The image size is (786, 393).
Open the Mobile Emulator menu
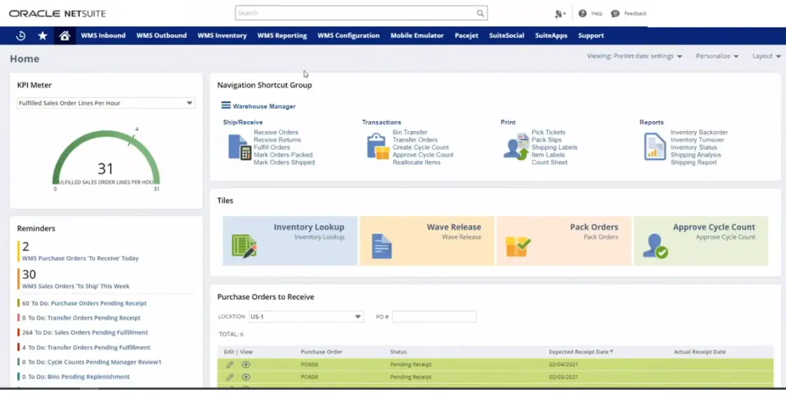pyautogui.click(x=417, y=36)
